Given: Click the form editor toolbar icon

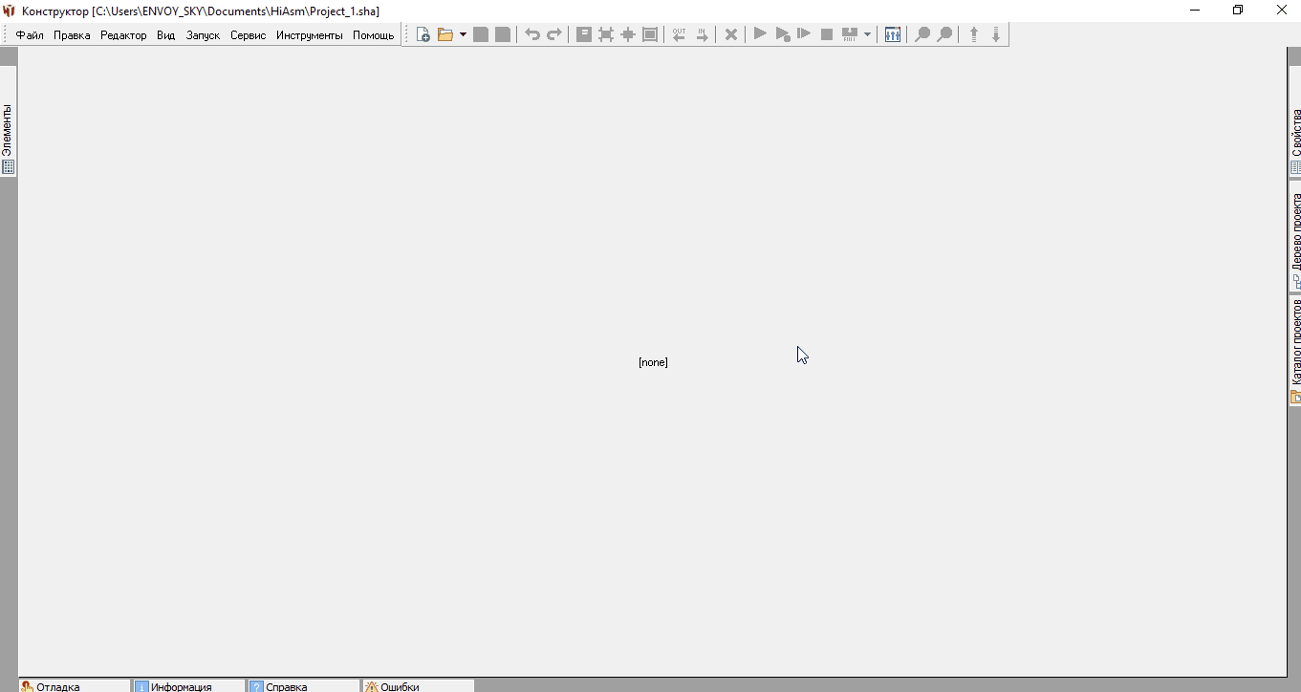Looking at the screenshot, I should pos(584,34).
